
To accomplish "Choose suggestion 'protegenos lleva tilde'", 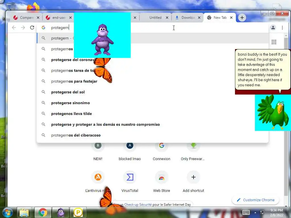I will tap(153, 114).
